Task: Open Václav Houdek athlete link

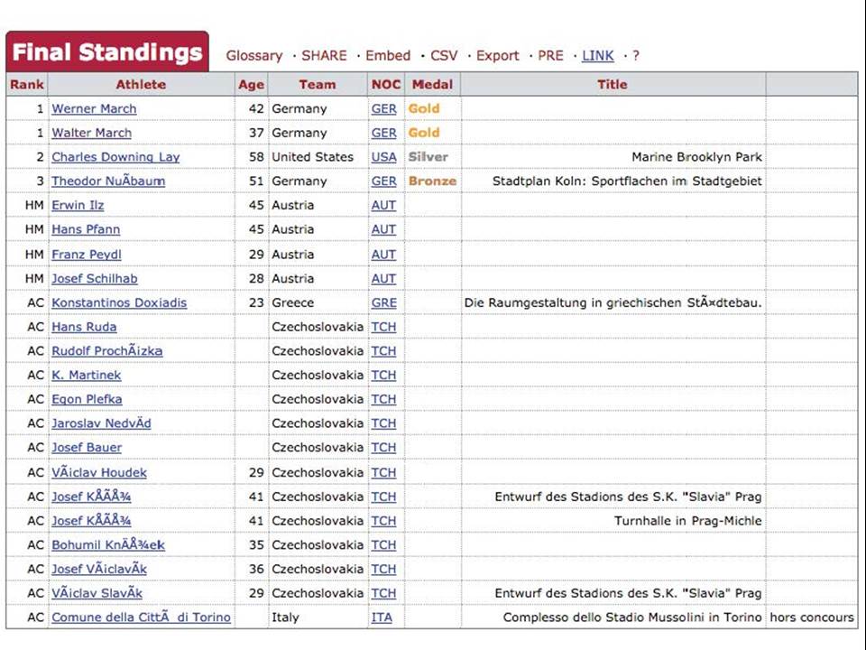Action: click(x=99, y=472)
